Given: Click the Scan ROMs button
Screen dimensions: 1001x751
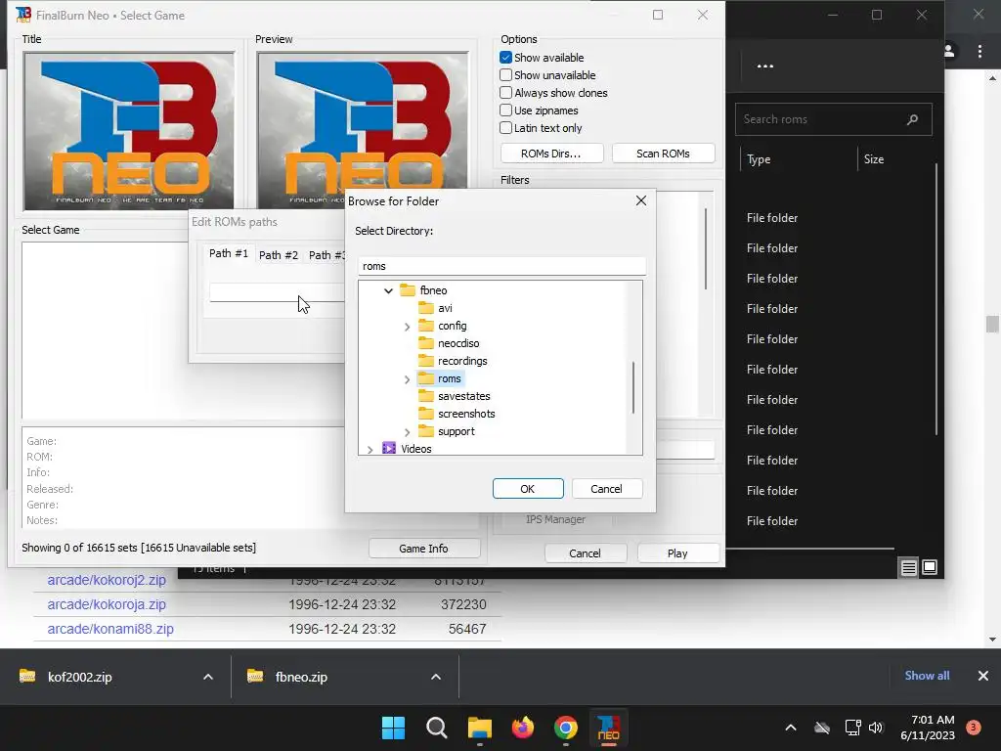Looking at the screenshot, I should 663,154.
